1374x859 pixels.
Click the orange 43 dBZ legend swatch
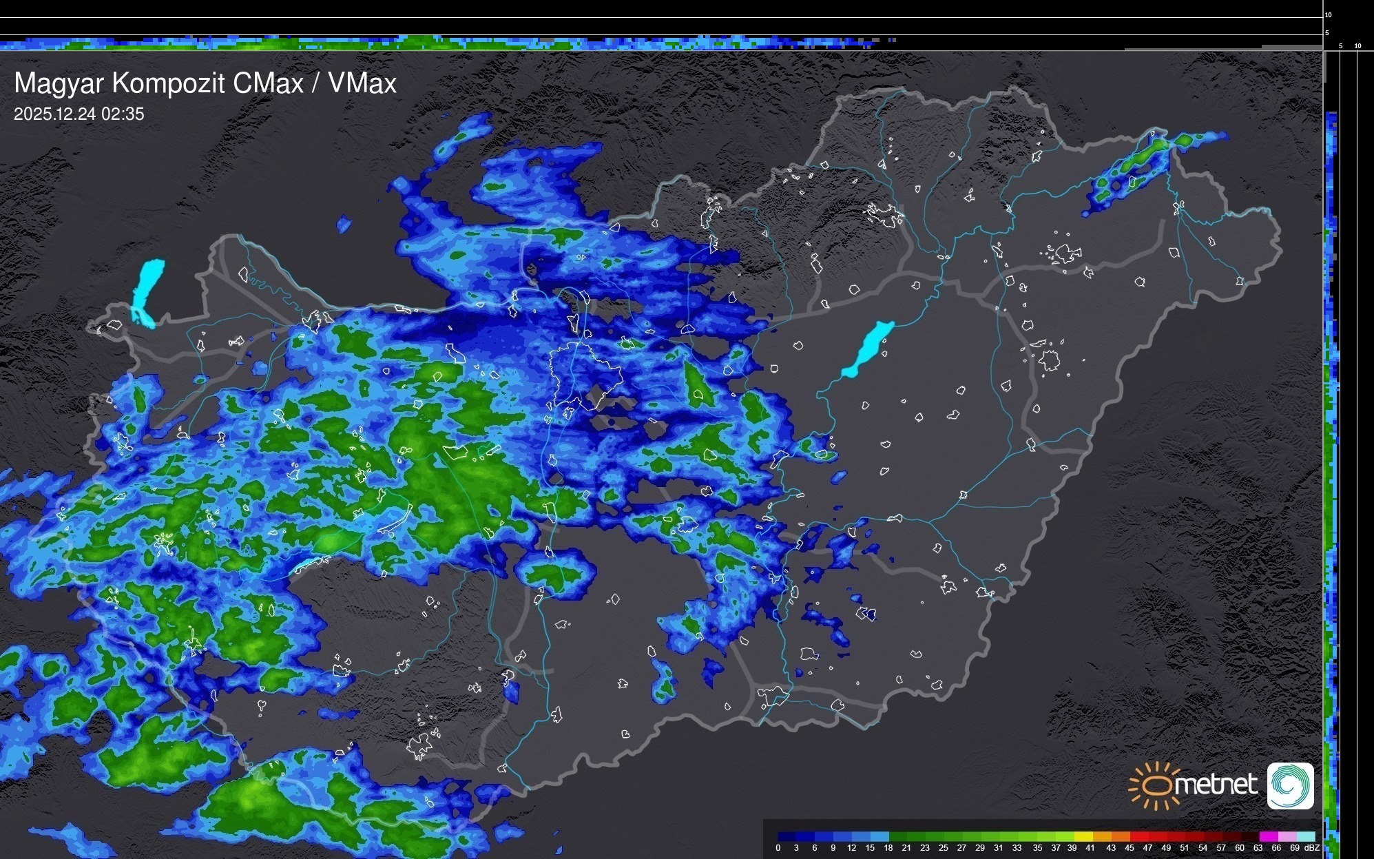[x=1121, y=836]
